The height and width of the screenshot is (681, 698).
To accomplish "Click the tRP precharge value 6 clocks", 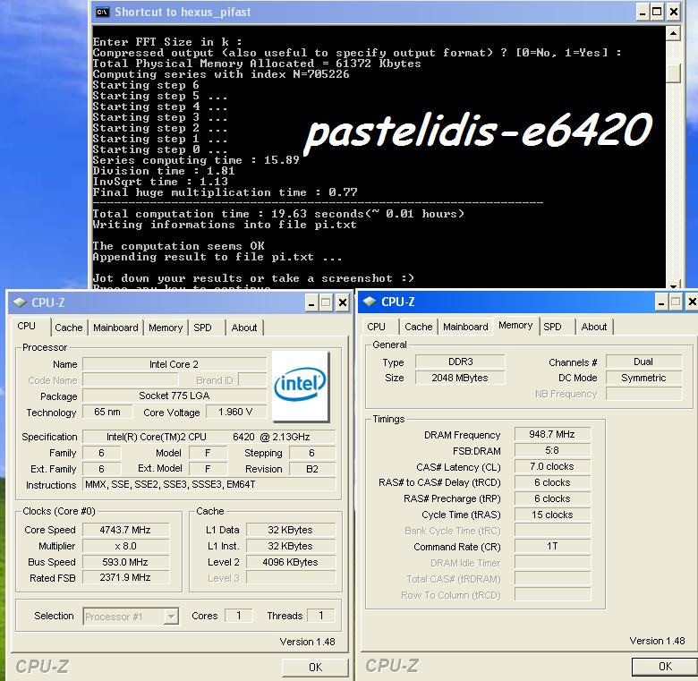I will point(552,498).
